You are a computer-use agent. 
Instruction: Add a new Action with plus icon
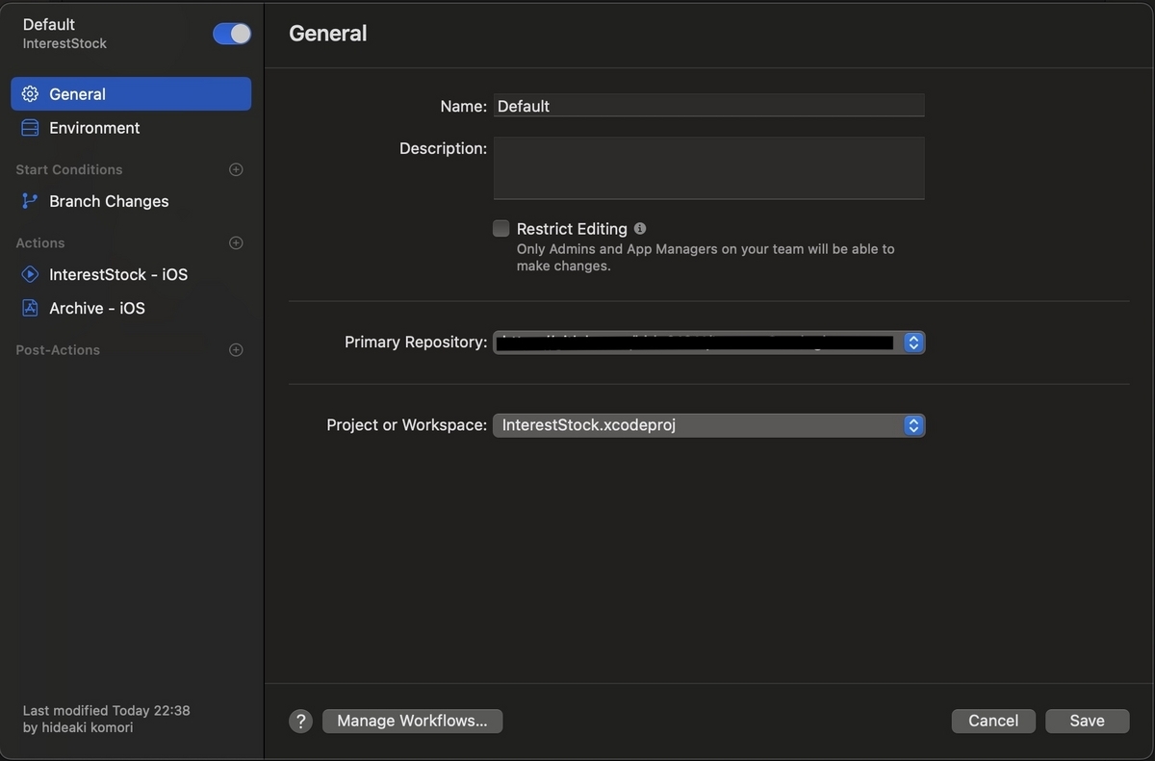[236, 242]
